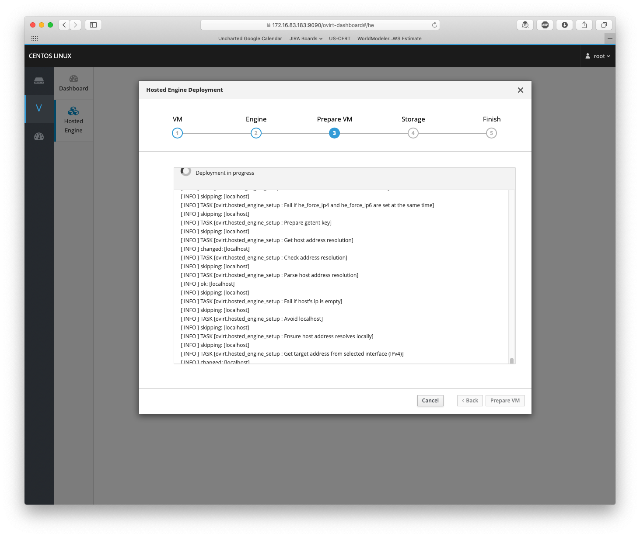Image resolution: width=640 pixels, height=537 pixels.
Task: Click the deployment log scrollbar thumb
Action: click(x=511, y=360)
